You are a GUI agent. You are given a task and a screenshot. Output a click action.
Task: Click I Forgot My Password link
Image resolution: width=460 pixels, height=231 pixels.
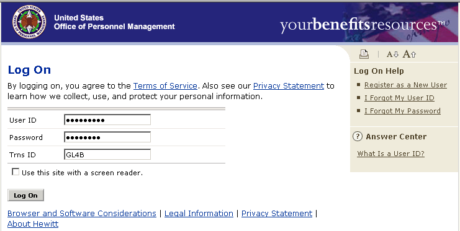pyautogui.click(x=402, y=111)
